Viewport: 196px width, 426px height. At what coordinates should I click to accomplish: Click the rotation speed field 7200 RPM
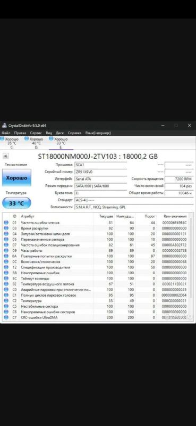pyautogui.click(x=179, y=179)
